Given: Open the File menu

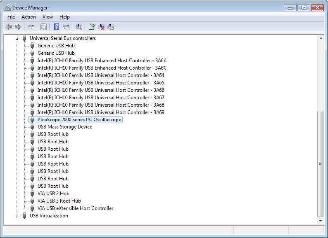Looking at the screenshot, I should pos(11,17).
